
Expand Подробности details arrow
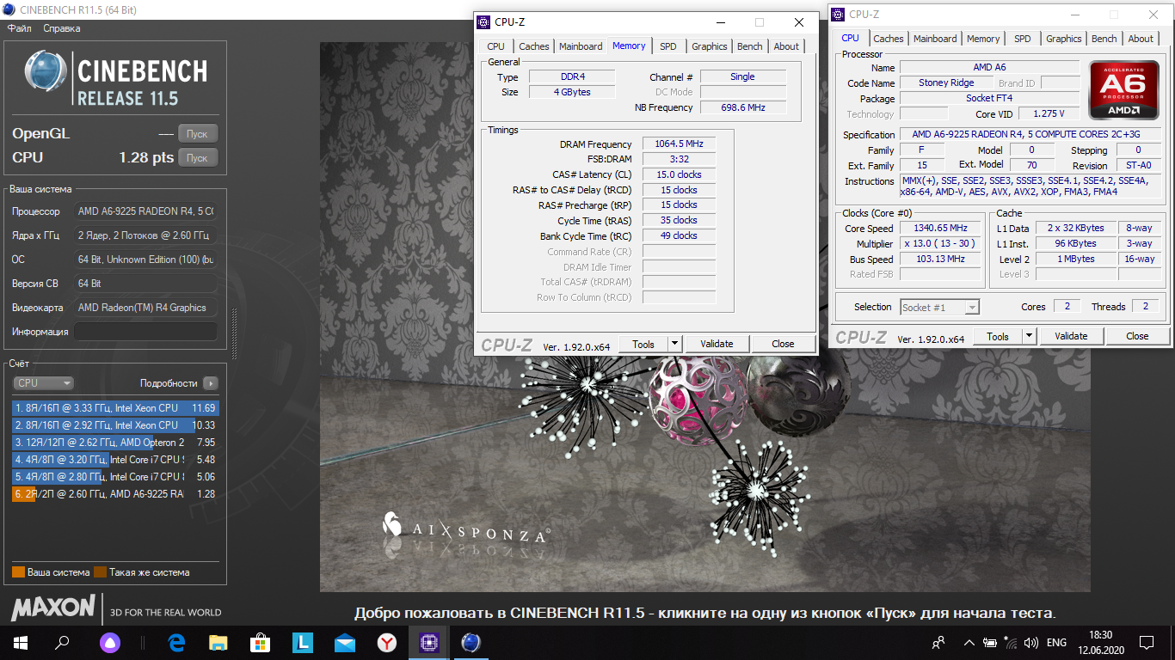tap(211, 383)
